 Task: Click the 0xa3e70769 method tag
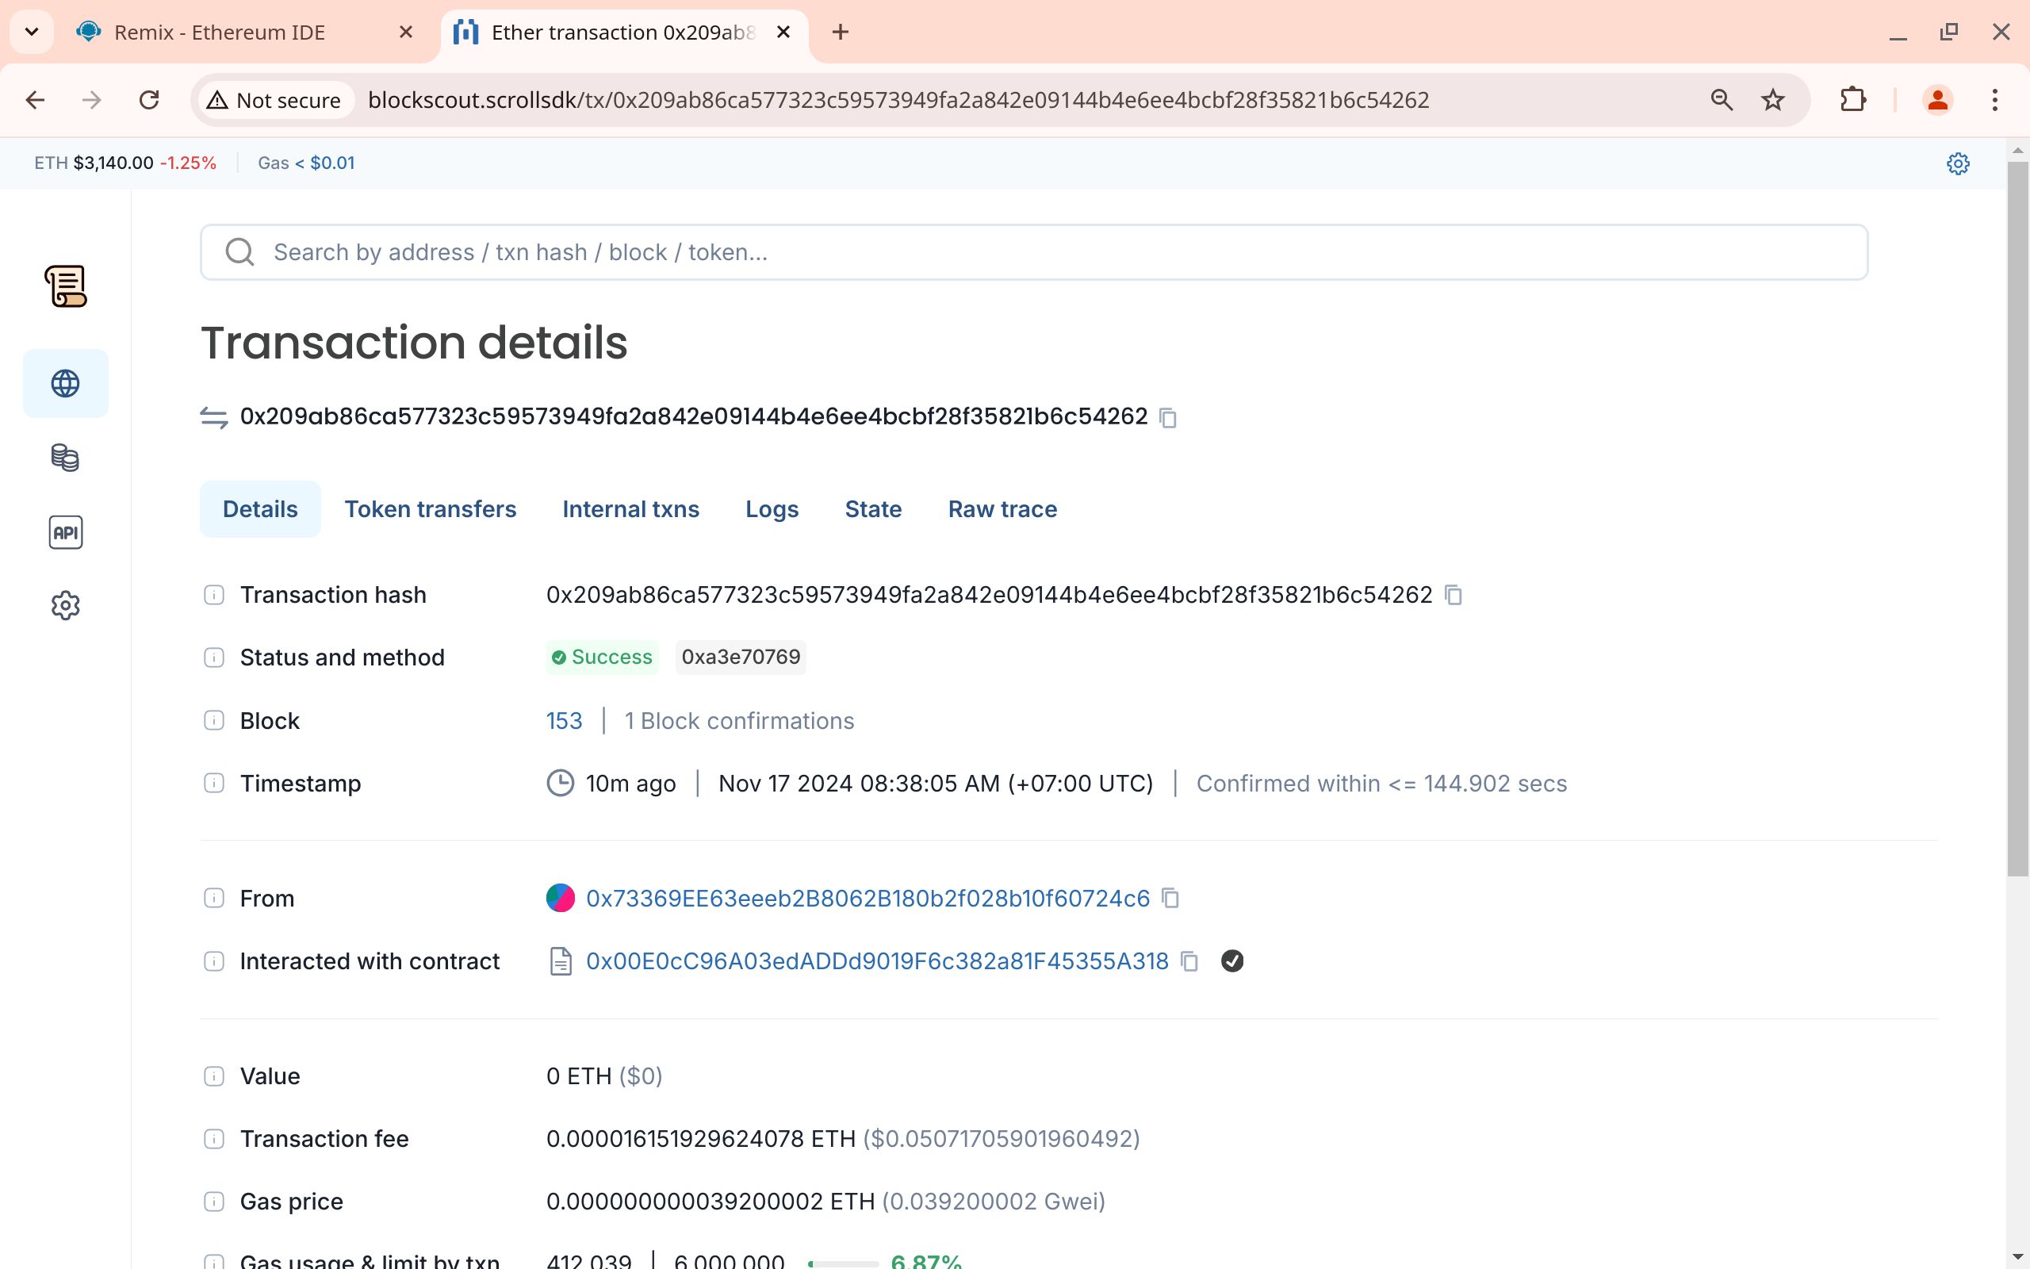[x=741, y=658]
